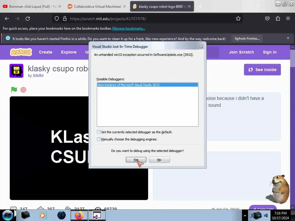Go back with Firefox back arrow
Image resolution: width=295 pixels, height=221 pixels.
[7, 19]
